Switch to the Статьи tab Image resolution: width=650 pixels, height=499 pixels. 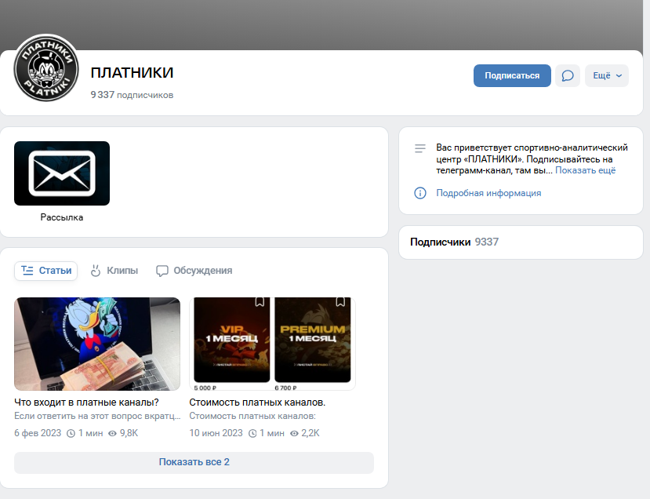point(46,271)
